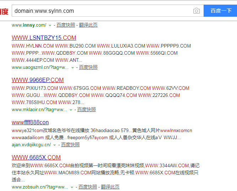The height and width of the screenshot is (191, 237).
Task: Click 翻译此页 for www.innsy.com result
Action: coord(88,25)
